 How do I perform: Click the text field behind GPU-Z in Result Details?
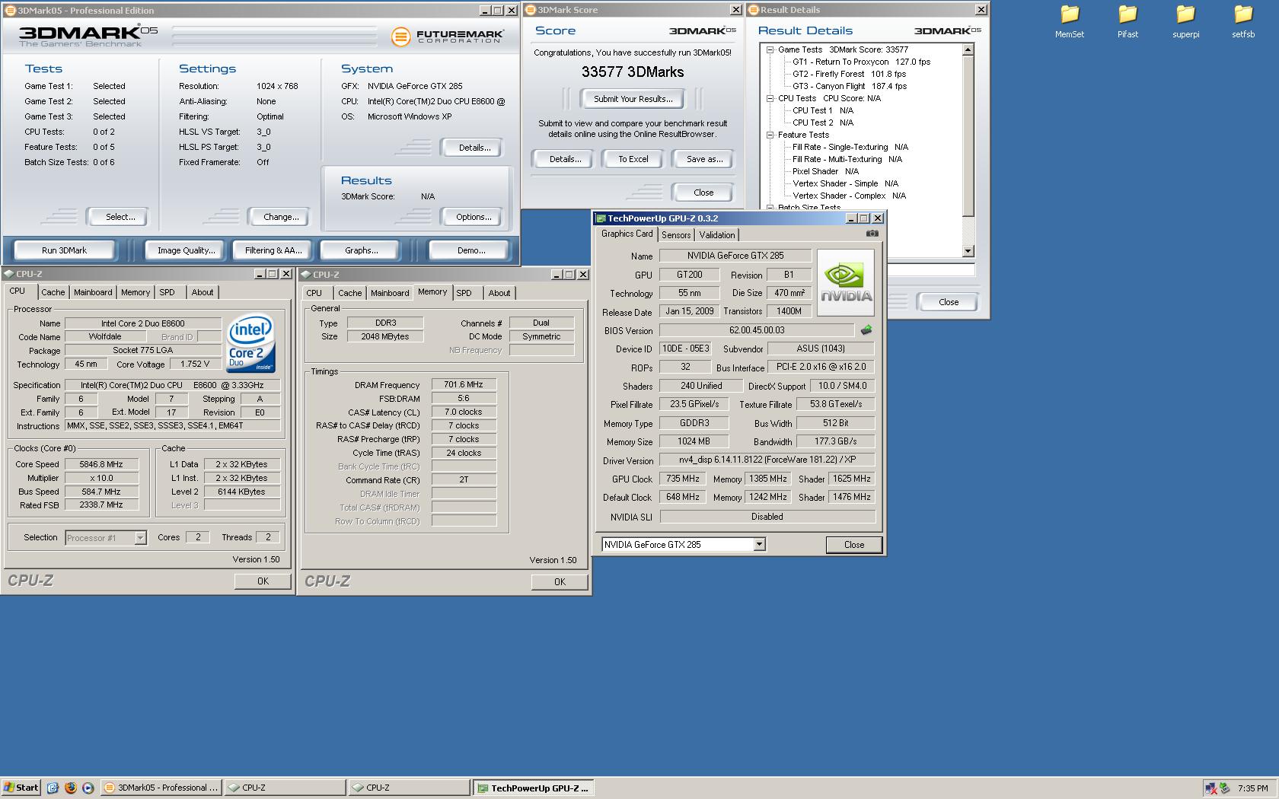930,269
